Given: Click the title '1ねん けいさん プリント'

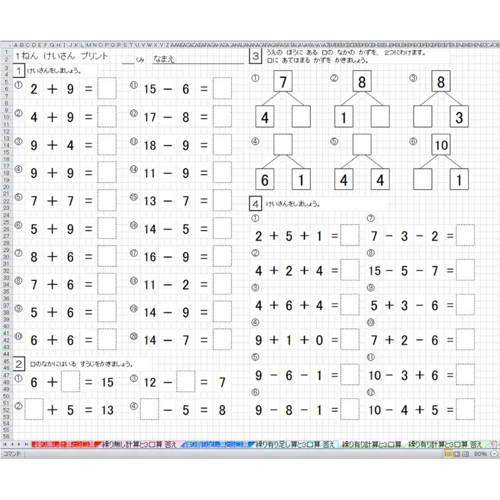Looking at the screenshot, I should 61,56.
